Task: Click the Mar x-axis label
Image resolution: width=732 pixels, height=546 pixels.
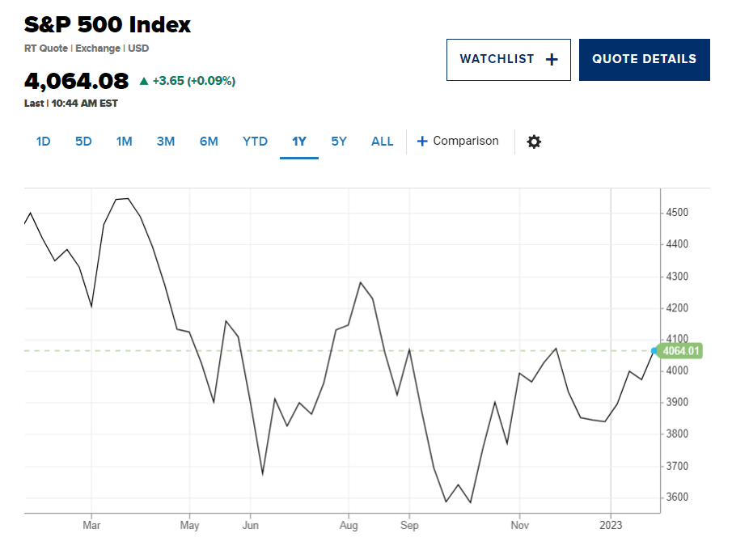Action: click(91, 525)
